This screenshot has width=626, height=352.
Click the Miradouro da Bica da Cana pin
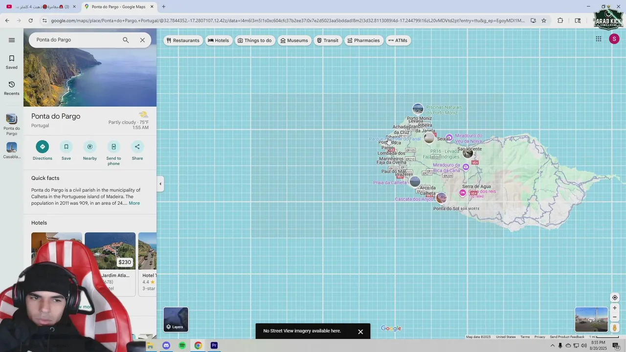(466, 167)
